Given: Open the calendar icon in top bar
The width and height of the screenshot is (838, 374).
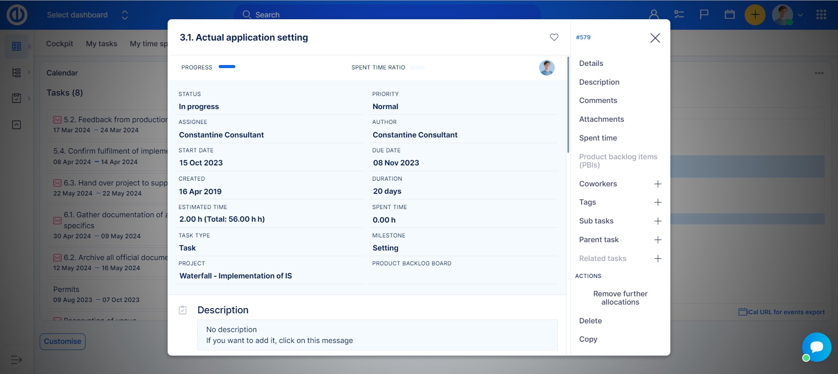Looking at the screenshot, I should (x=729, y=15).
